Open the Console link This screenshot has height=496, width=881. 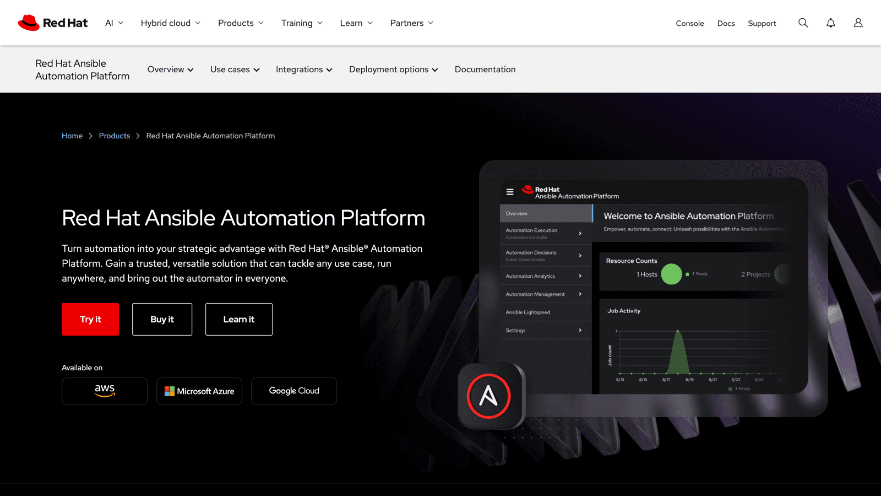coord(690,23)
